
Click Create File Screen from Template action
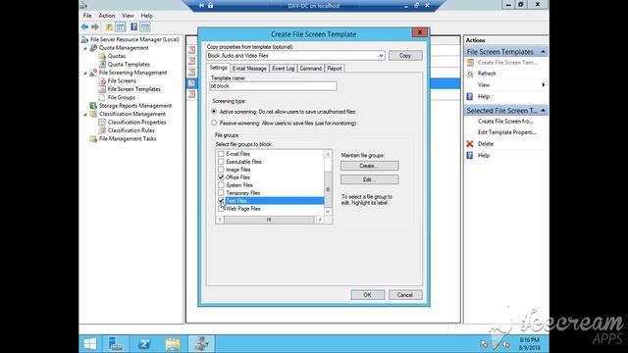pos(505,122)
